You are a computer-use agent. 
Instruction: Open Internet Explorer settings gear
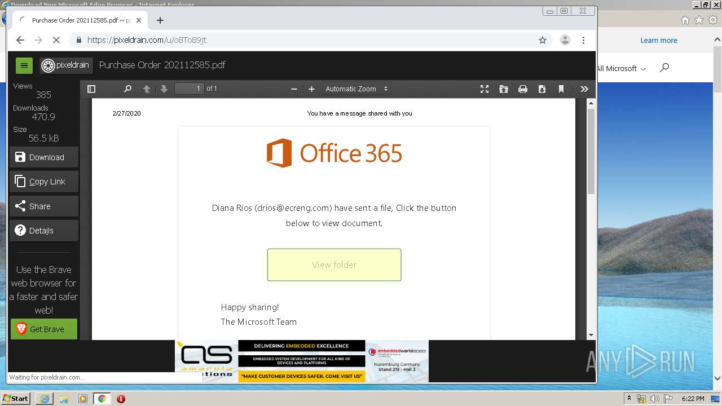pos(713,20)
